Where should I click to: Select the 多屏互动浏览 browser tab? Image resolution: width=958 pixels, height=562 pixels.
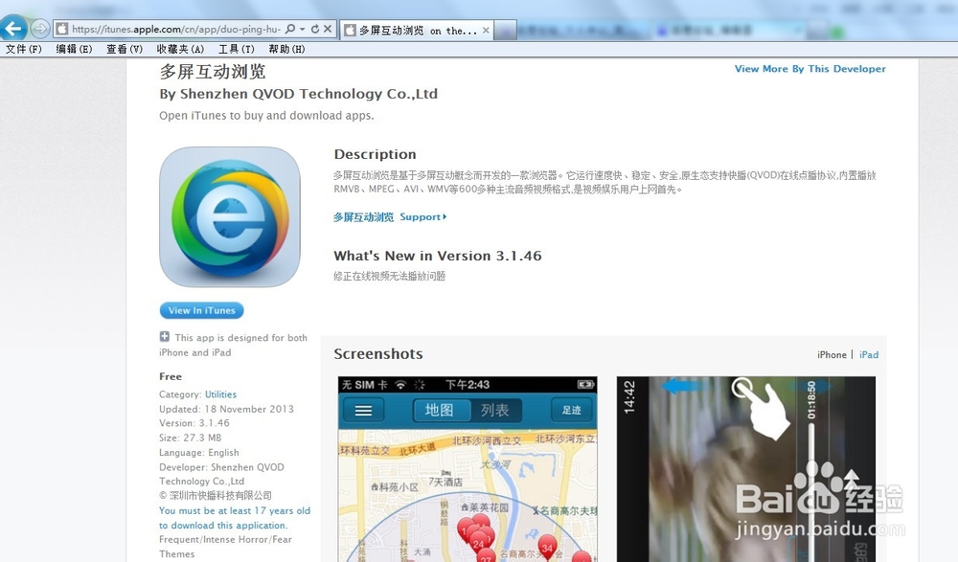click(x=417, y=30)
